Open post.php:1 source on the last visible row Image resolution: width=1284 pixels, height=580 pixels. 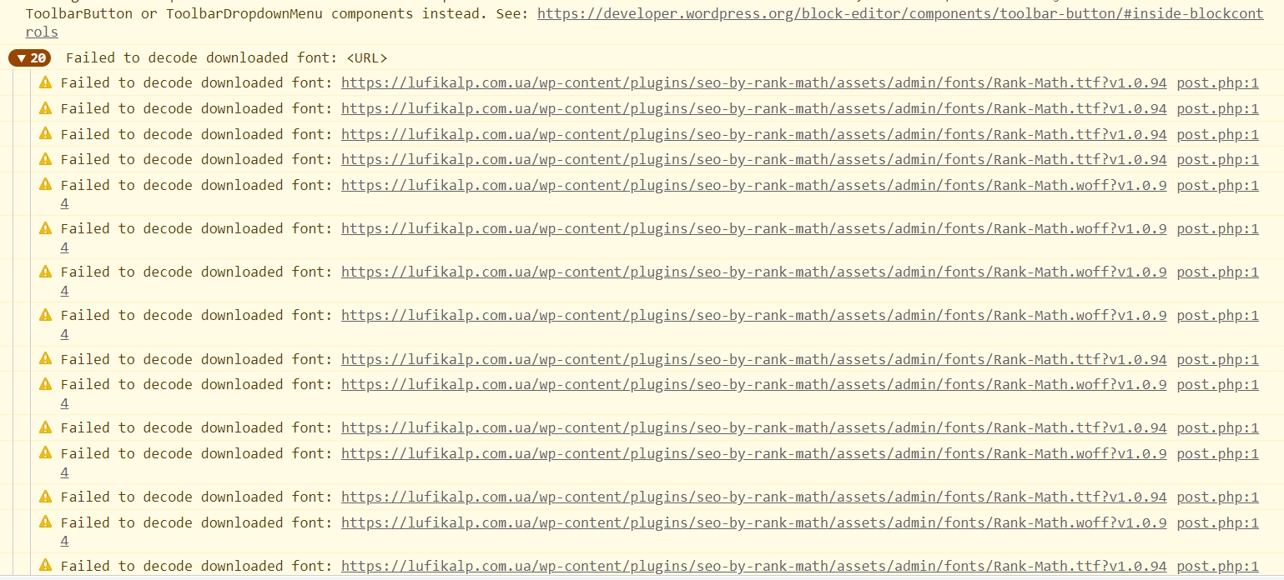1217,566
